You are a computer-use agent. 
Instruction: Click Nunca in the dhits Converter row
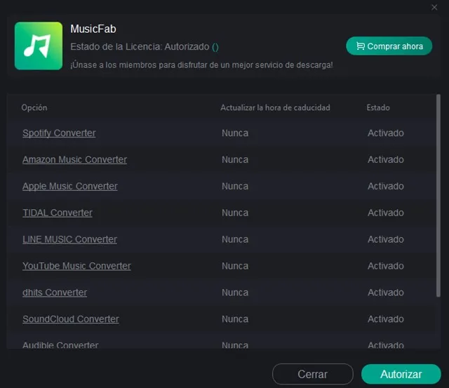point(235,293)
